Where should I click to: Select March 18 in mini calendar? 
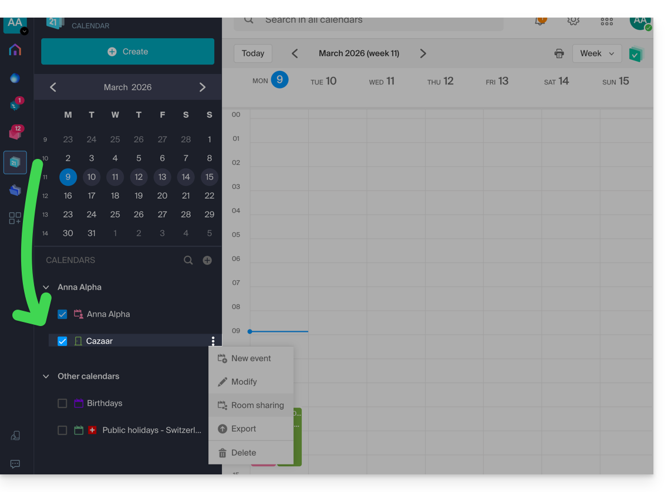pyautogui.click(x=115, y=196)
